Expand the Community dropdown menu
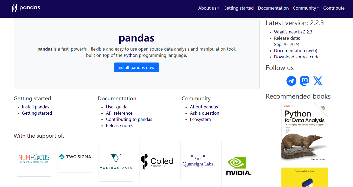This screenshot has width=353, height=187. click(306, 8)
